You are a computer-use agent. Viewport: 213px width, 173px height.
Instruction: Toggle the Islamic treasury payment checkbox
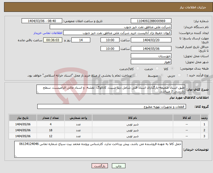tap(135, 75)
